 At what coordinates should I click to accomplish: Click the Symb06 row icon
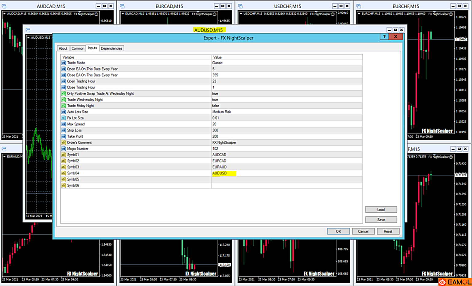64,185
